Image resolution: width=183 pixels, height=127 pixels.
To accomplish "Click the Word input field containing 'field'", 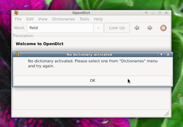I will (60, 28).
